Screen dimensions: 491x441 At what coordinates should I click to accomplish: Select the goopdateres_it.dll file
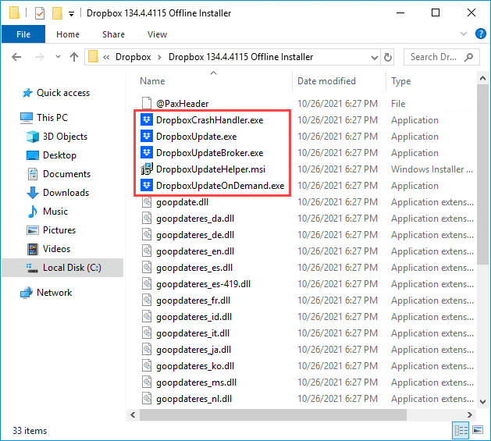click(x=193, y=333)
